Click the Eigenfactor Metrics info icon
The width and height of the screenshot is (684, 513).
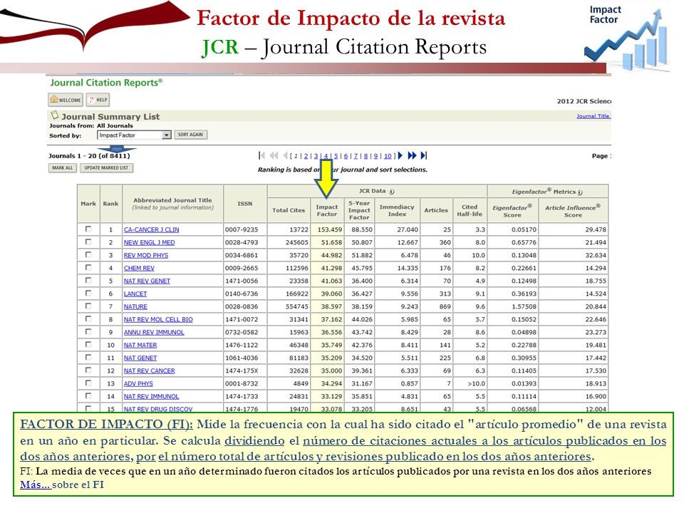click(580, 192)
